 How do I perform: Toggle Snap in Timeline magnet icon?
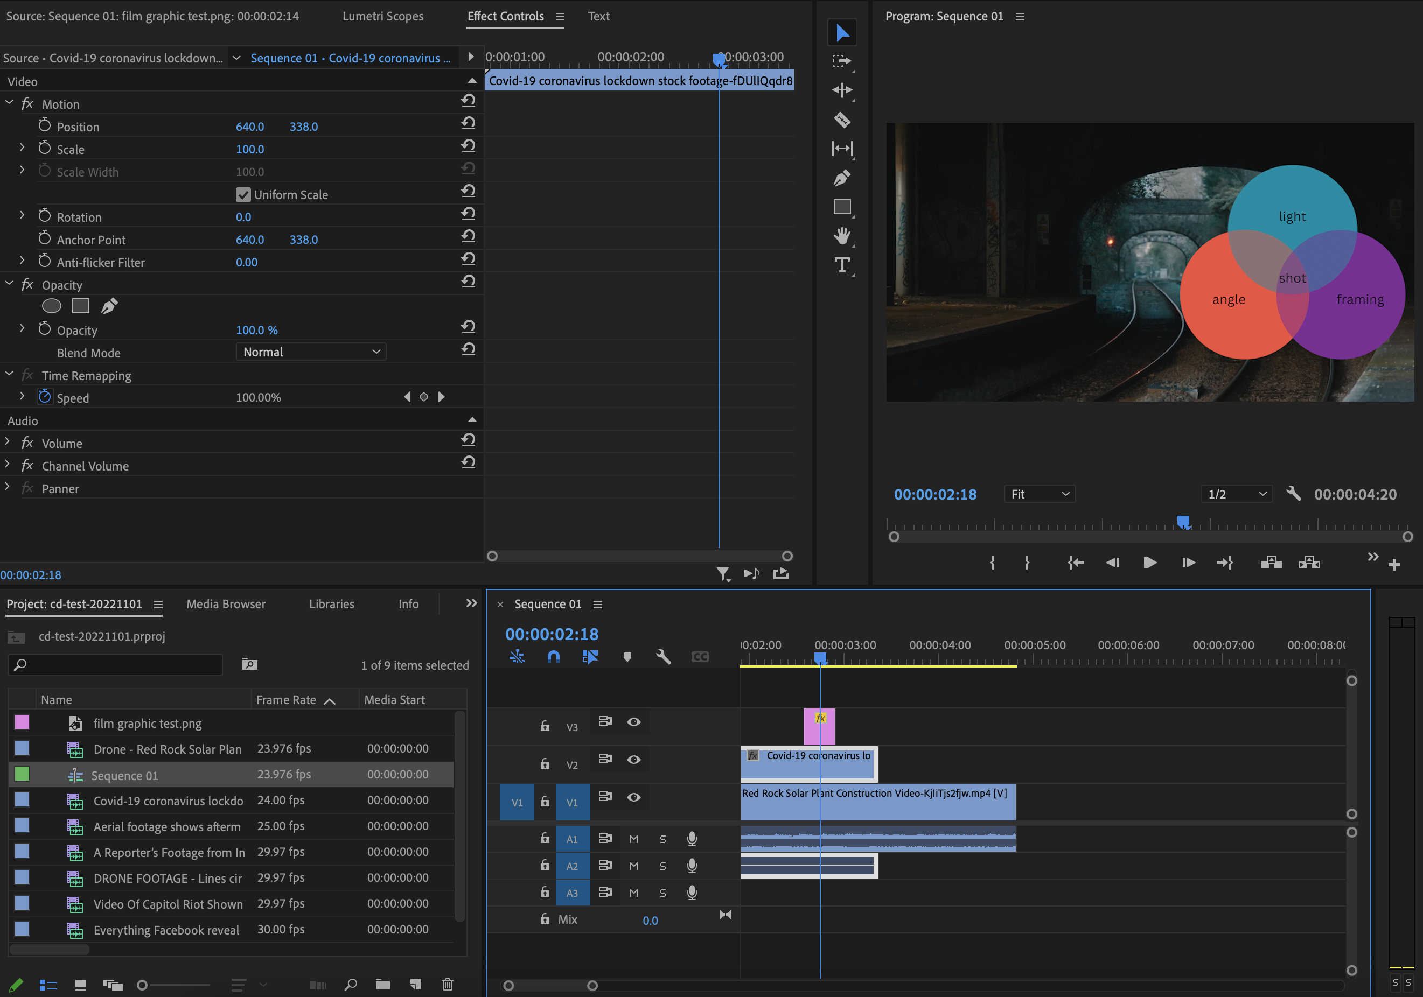(x=554, y=657)
